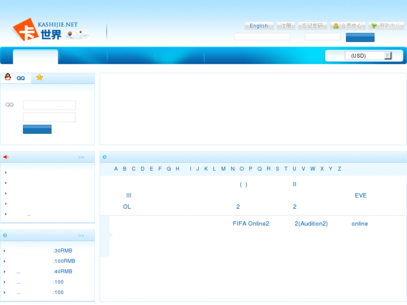Filter games by letter W

pos(313,168)
